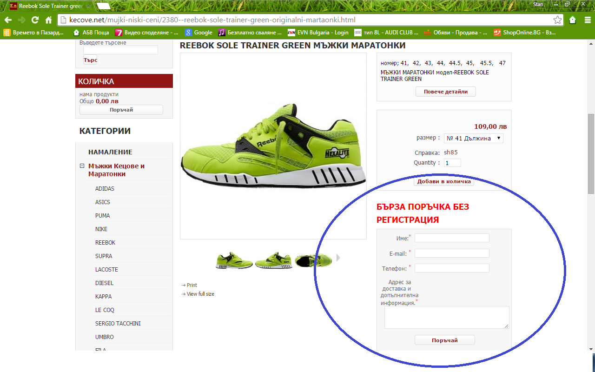Open the DIESEL category
This screenshot has height=372, width=595.
click(104, 283)
